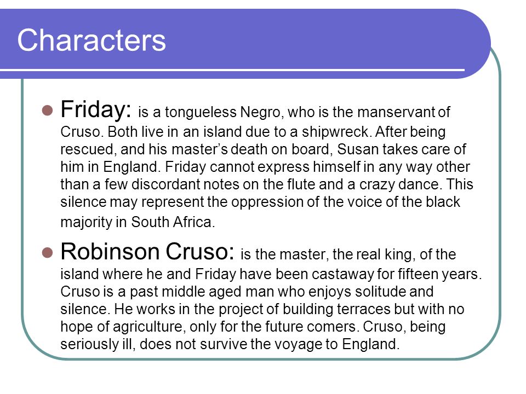This screenshot has height=394, width=526.
Task: Click the Characters slide title
Action: click(92, 40)
